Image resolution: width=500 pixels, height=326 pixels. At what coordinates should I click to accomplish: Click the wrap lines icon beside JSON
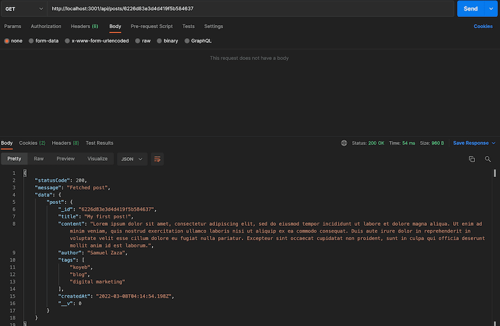point(157,159)
